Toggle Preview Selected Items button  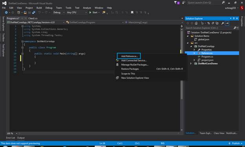pyautogui.click(x=227, y=23)
